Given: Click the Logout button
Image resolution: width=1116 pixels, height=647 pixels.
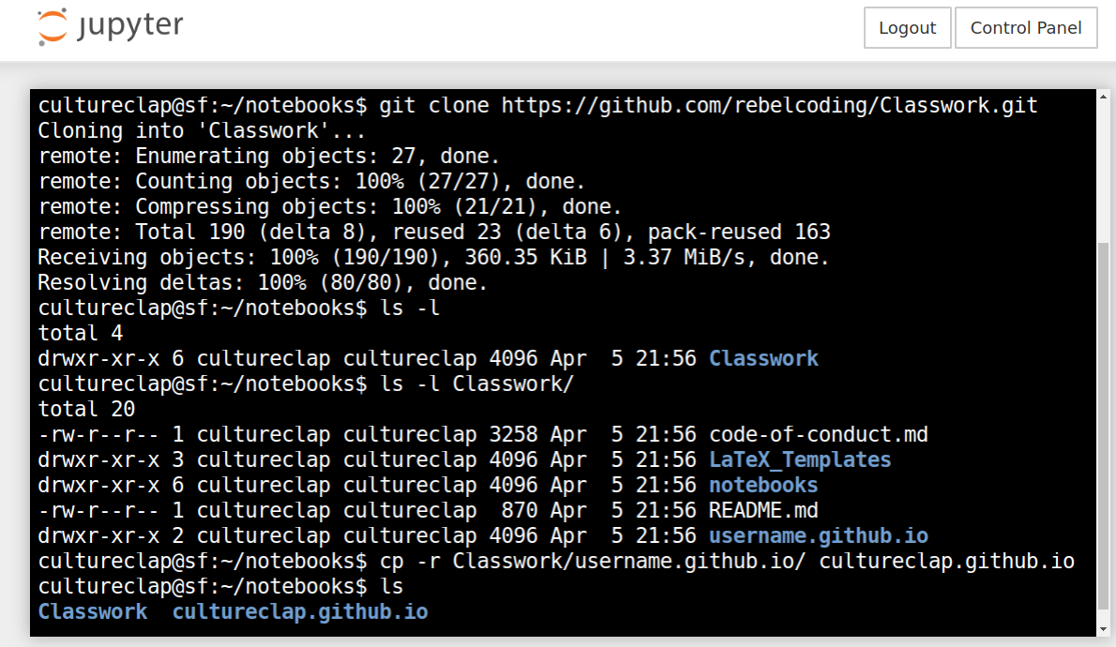Looking at the screenshot, I should pyautogui.click(x=907, y=28).
